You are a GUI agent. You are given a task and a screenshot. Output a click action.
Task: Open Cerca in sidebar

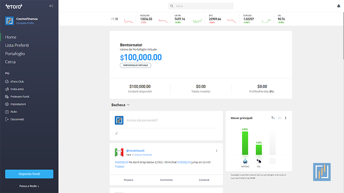(x=10, y=62)
